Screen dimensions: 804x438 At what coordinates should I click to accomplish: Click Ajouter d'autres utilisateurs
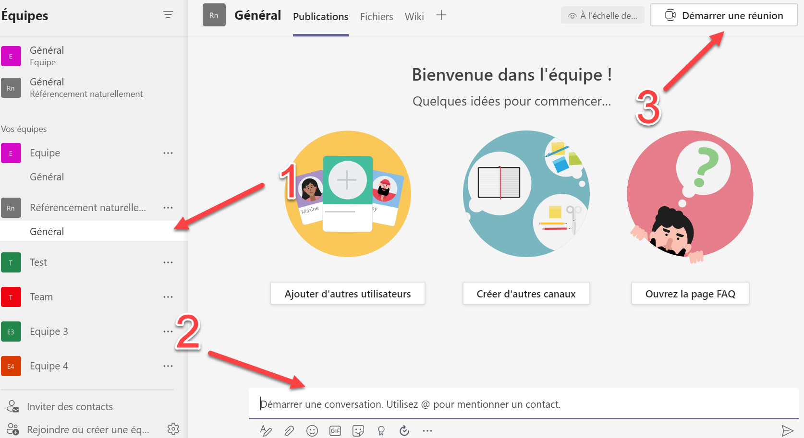(x=347, y=293)
